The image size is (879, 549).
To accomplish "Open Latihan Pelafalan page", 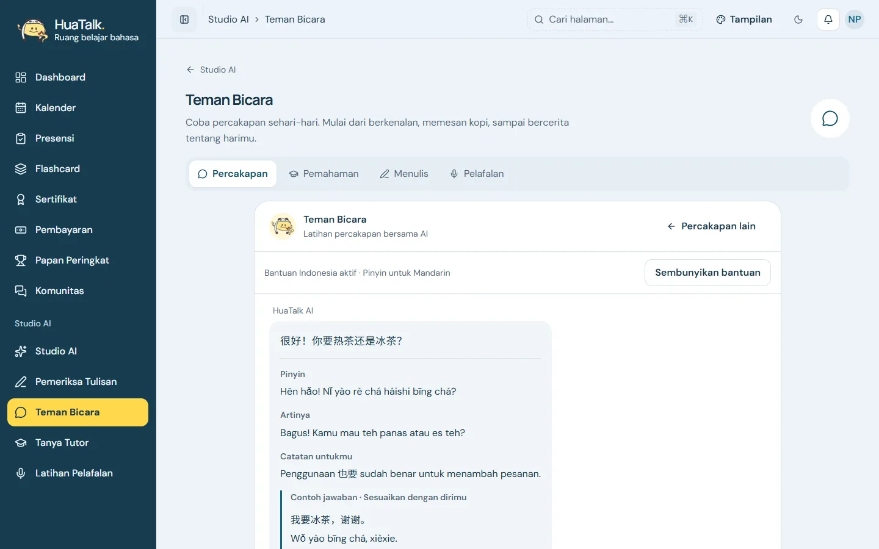I will (78, 473).
